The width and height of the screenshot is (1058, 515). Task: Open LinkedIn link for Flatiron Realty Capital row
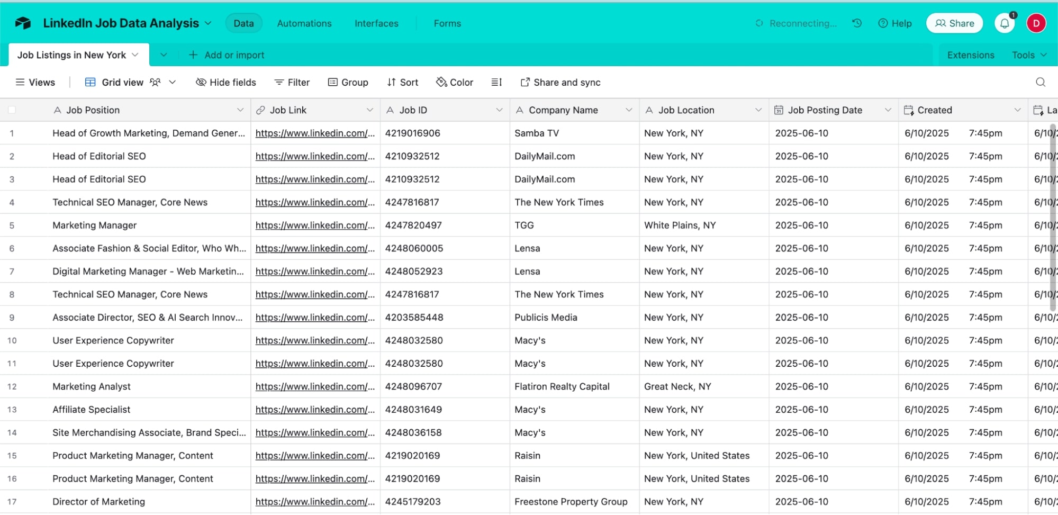pos(315,386)
